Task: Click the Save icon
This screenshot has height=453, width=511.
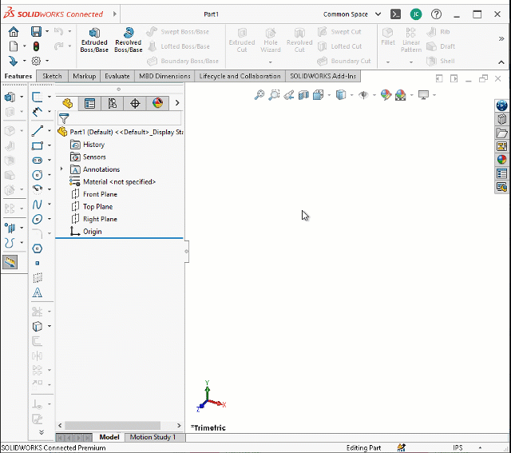Action: 36,31
